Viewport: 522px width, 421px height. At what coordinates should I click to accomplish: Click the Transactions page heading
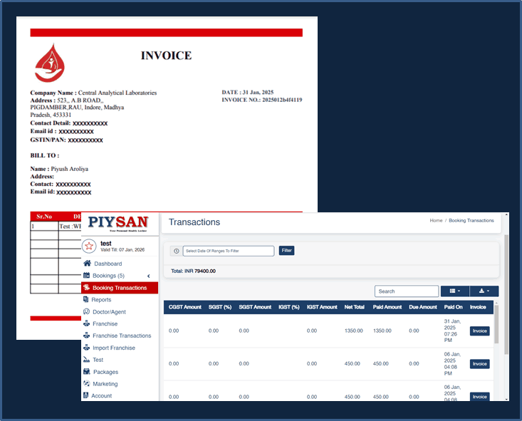(x=194, y=222)
